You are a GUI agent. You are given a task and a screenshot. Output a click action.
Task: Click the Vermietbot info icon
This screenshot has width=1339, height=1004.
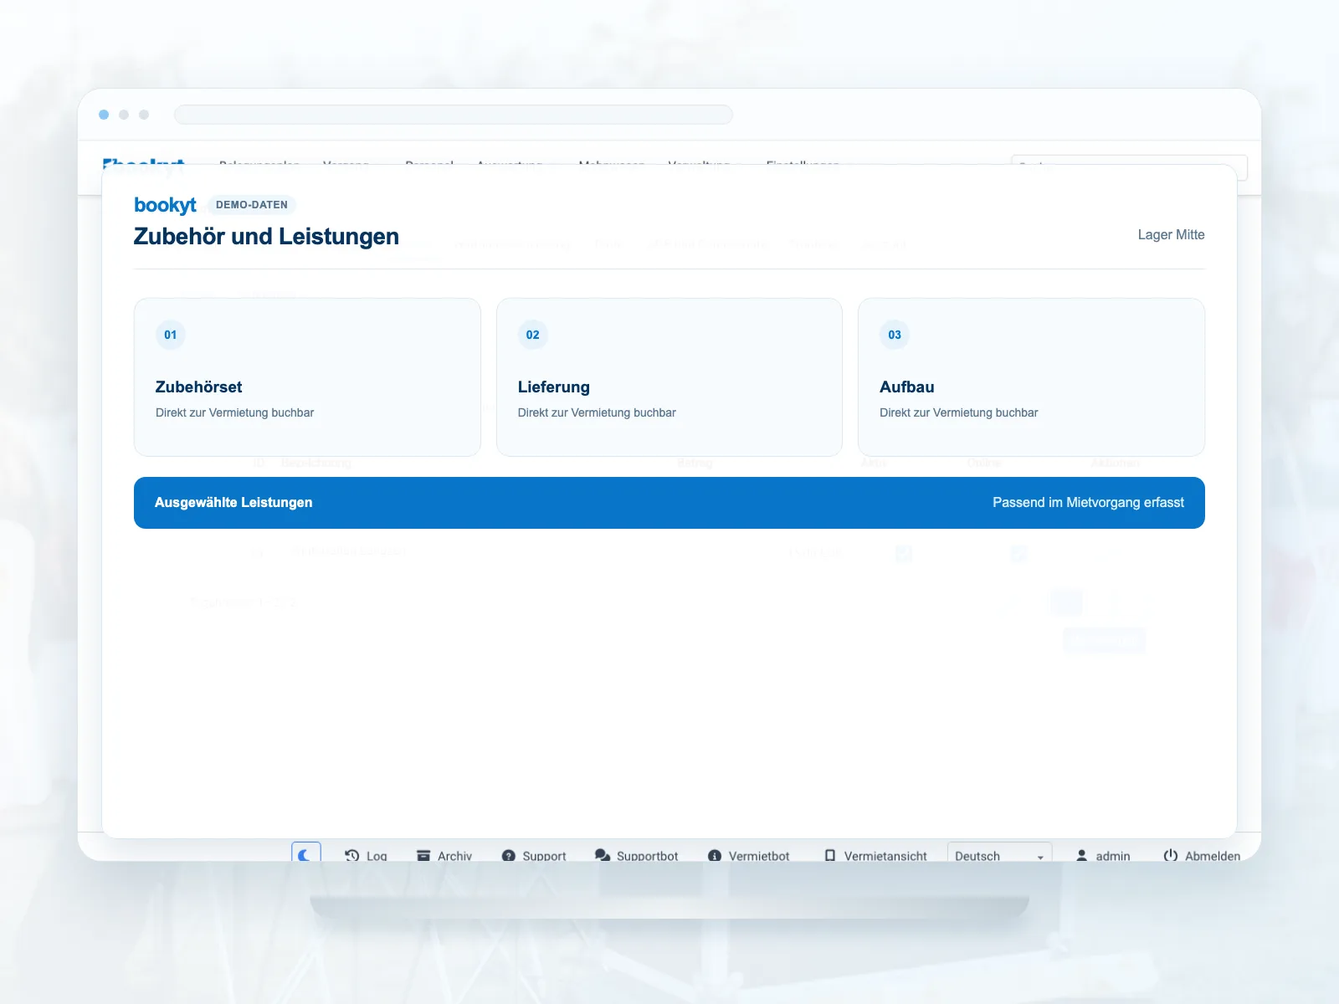coord(715,855)
